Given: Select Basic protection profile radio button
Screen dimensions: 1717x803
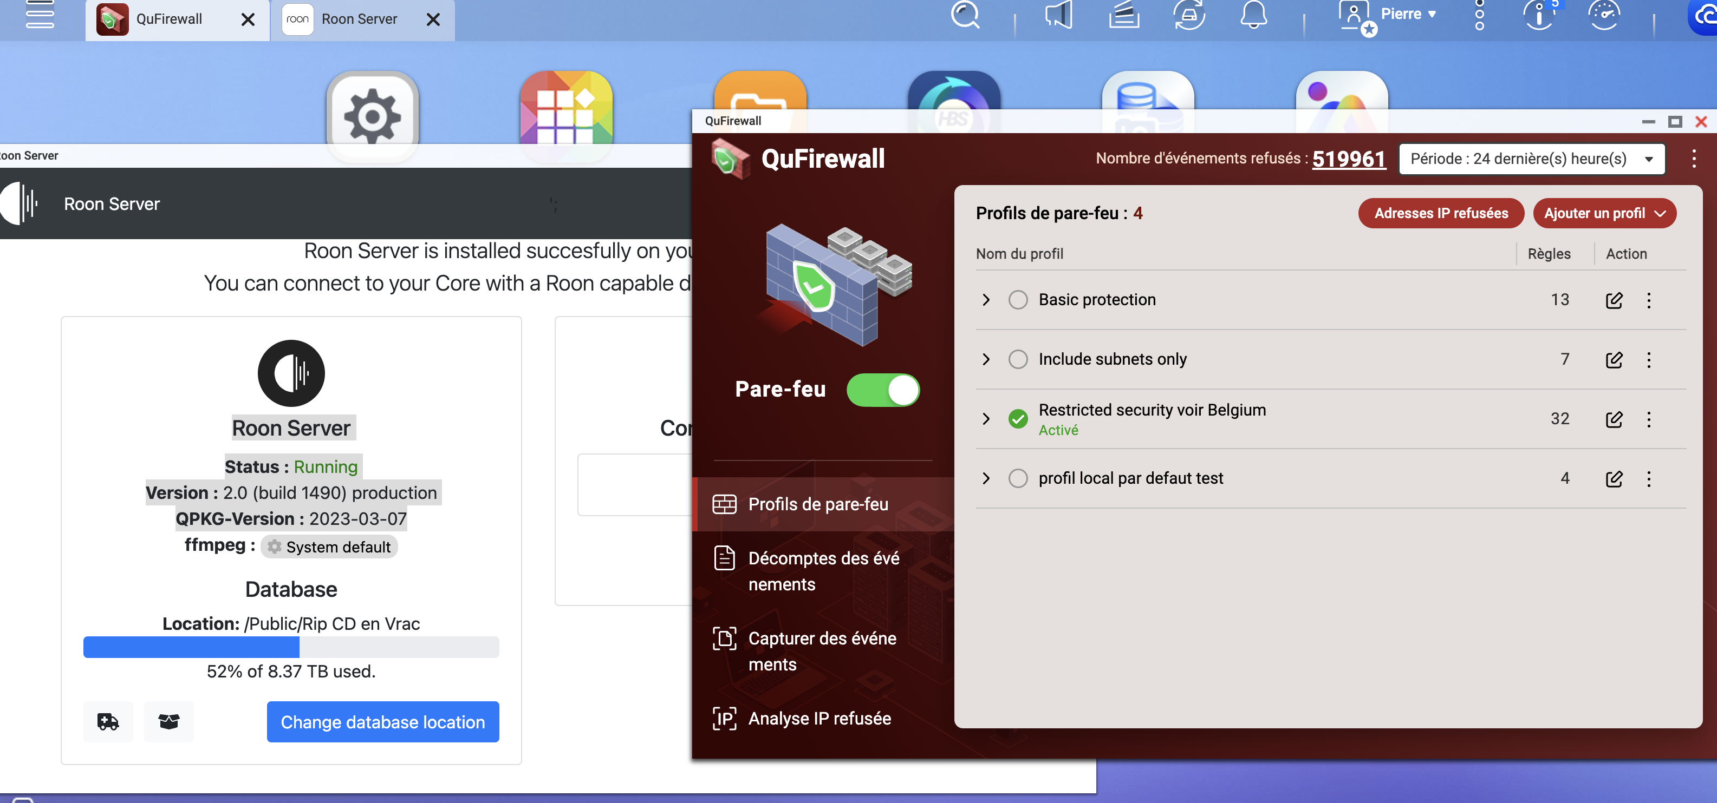Looking at the screenshot, I should click(x=1018, y=300).
